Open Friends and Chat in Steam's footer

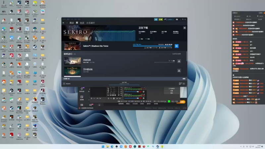[x=182, y=83]
